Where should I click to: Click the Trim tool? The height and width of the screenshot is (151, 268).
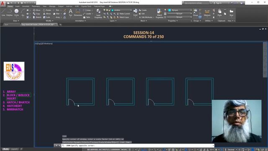(x=57, y=10)
